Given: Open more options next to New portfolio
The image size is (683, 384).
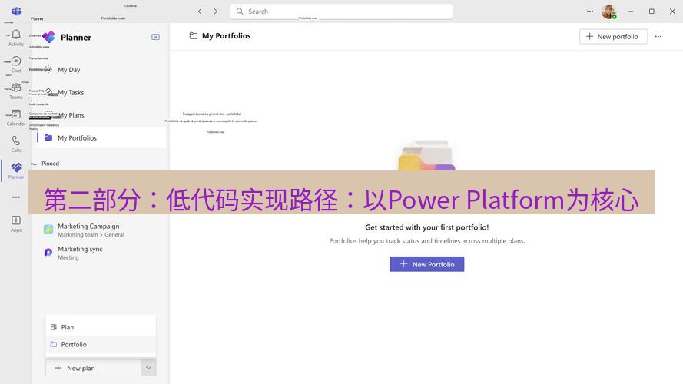Looking at the screenshot, I should point(658,37).
